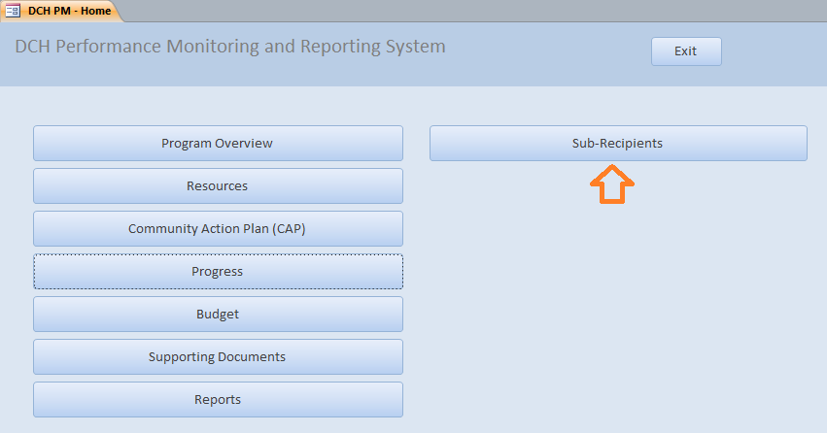Open the Resources button

218,186
